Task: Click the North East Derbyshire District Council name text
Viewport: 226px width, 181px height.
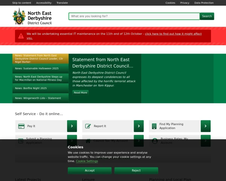Action: 40,18
